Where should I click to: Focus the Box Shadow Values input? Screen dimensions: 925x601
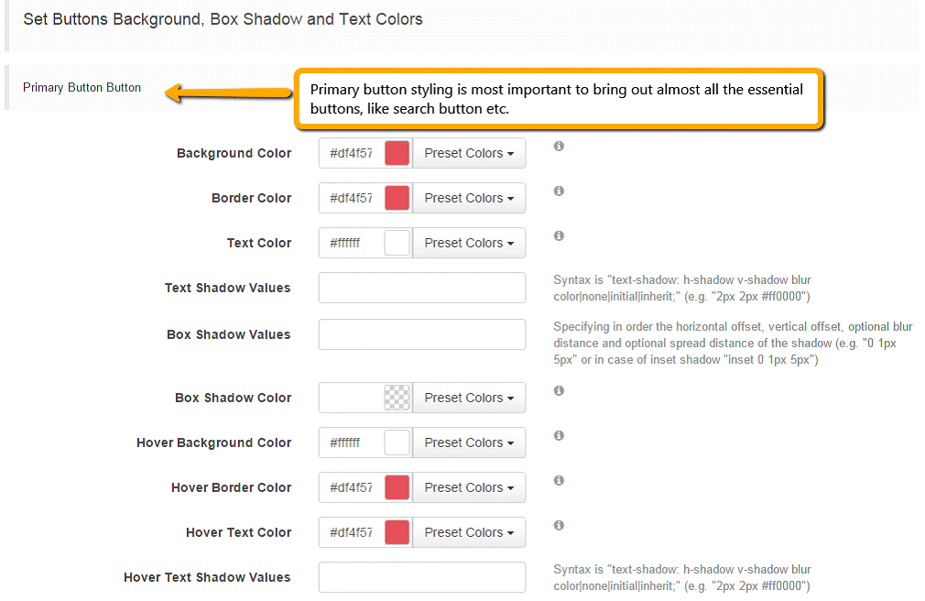422,334
